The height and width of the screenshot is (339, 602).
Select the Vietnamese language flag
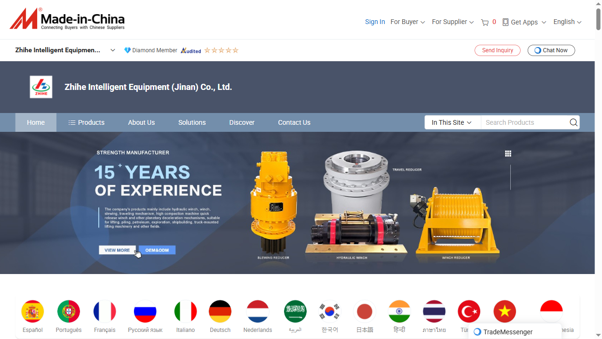click(x=505, y=312)
